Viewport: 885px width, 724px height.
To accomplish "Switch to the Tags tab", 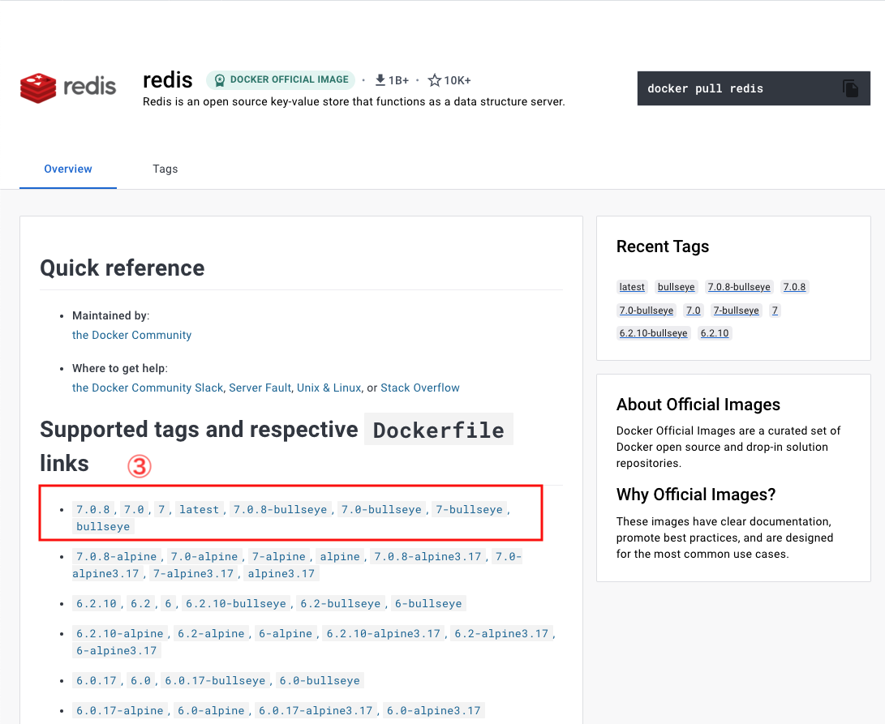I will (x=165, y=169).
